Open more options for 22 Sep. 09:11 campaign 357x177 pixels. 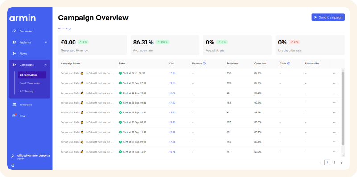tap(334, 142)
